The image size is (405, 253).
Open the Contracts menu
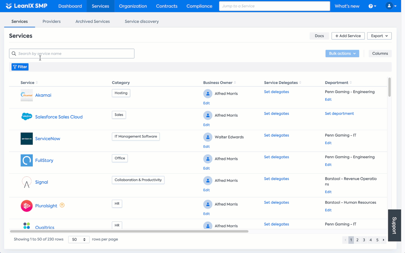[167, 6]
